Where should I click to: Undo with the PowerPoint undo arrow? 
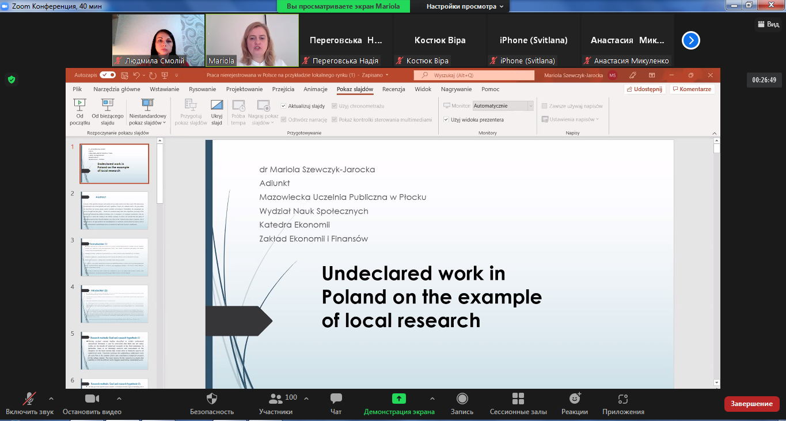pos(136,75)
